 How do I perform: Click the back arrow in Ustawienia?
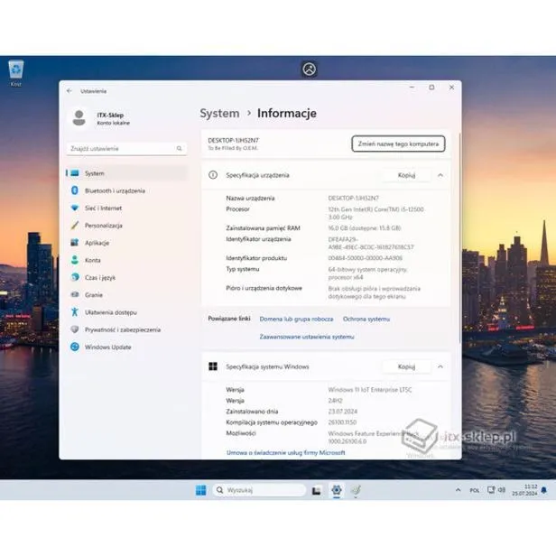pyautogui.click(x=69, y=91)
